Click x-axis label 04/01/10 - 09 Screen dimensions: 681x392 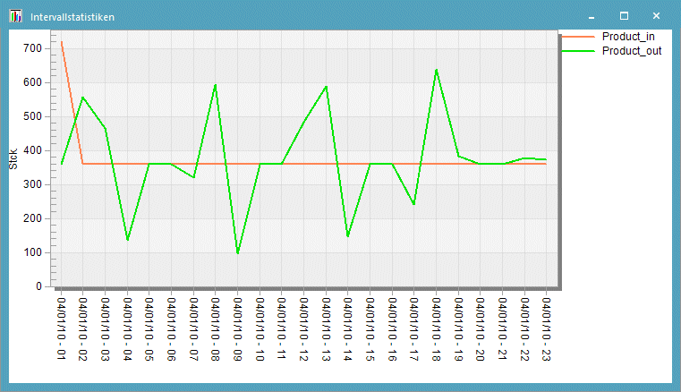237,329
